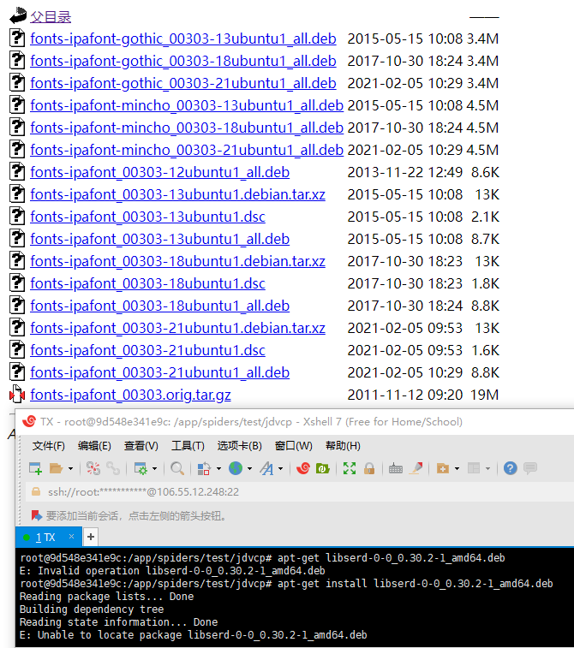This screenshot has height=648, width=574.
Task: Open fonts-ipafont-gothic_00303-13ubuntu1_all.deb link
Action: click(x=182, y=39)
